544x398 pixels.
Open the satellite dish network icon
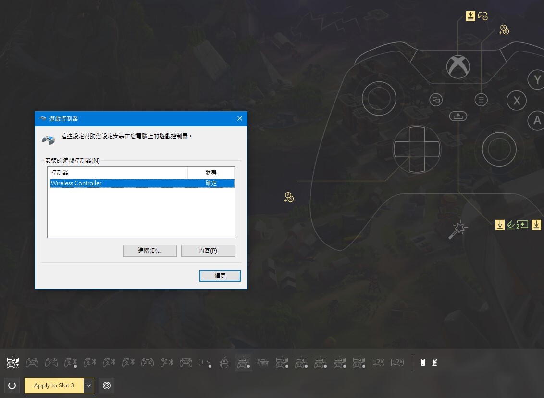435,362
